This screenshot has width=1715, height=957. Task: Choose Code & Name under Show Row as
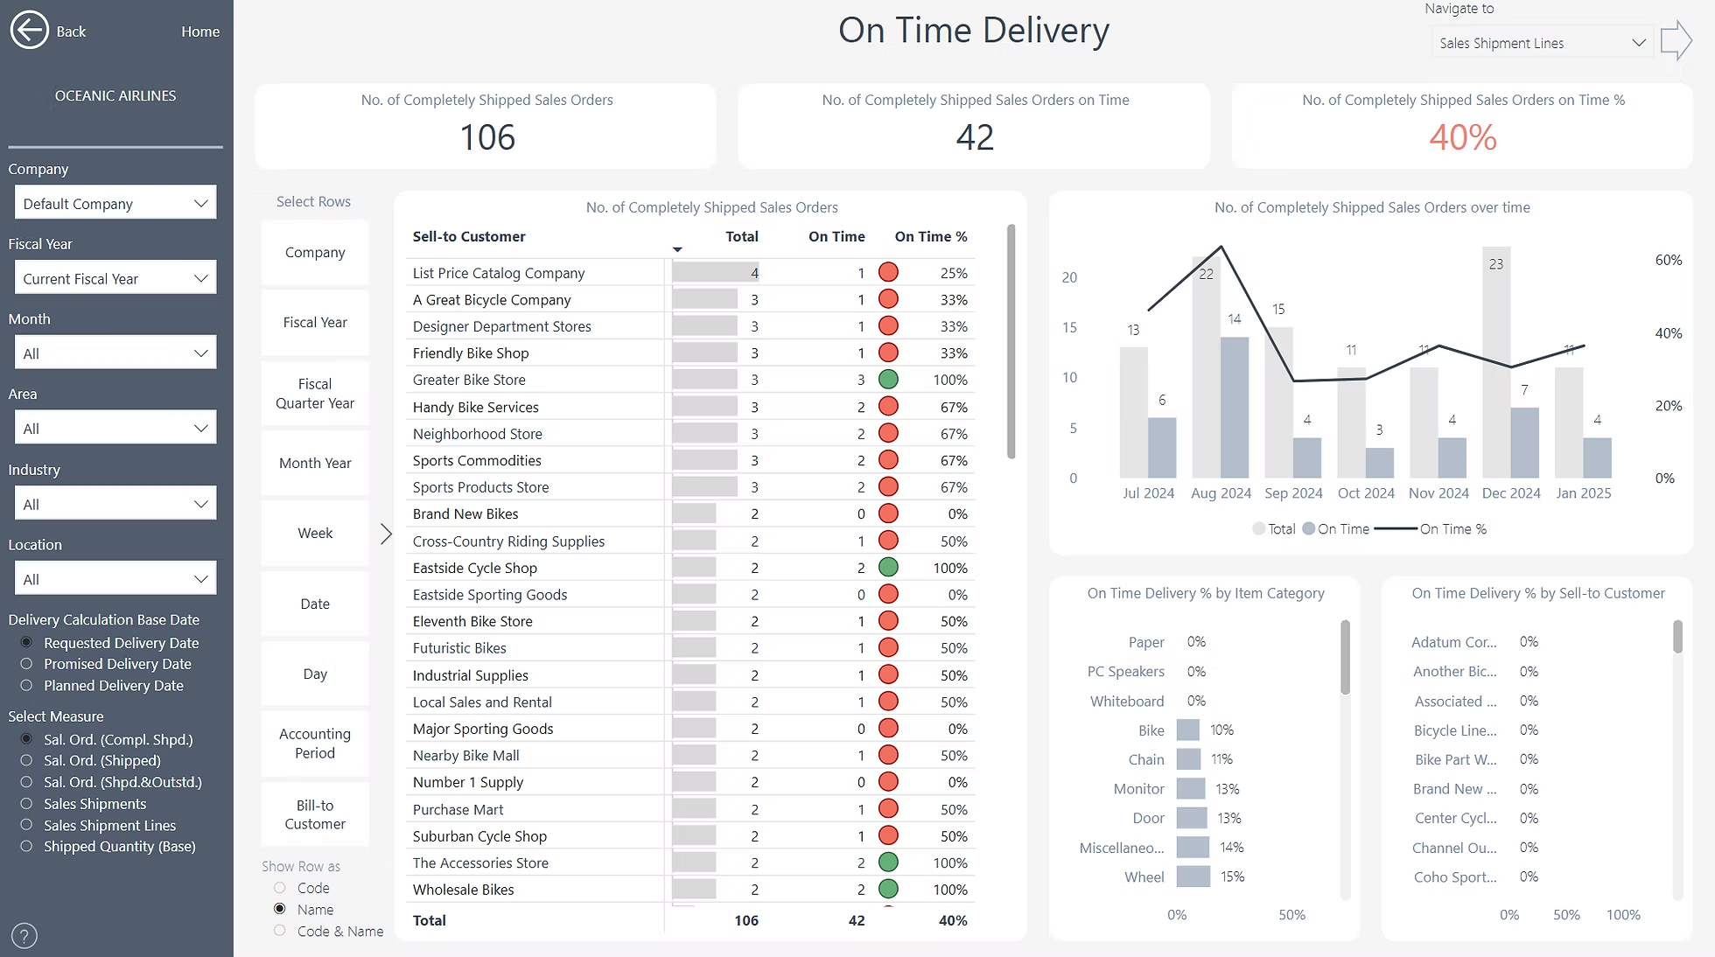(280, 931)
